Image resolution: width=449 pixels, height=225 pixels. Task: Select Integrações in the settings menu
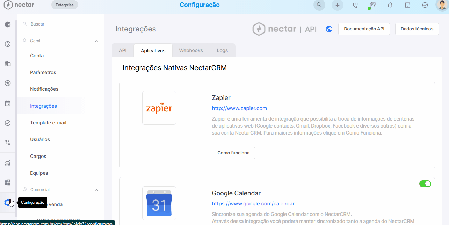point(44,106)
